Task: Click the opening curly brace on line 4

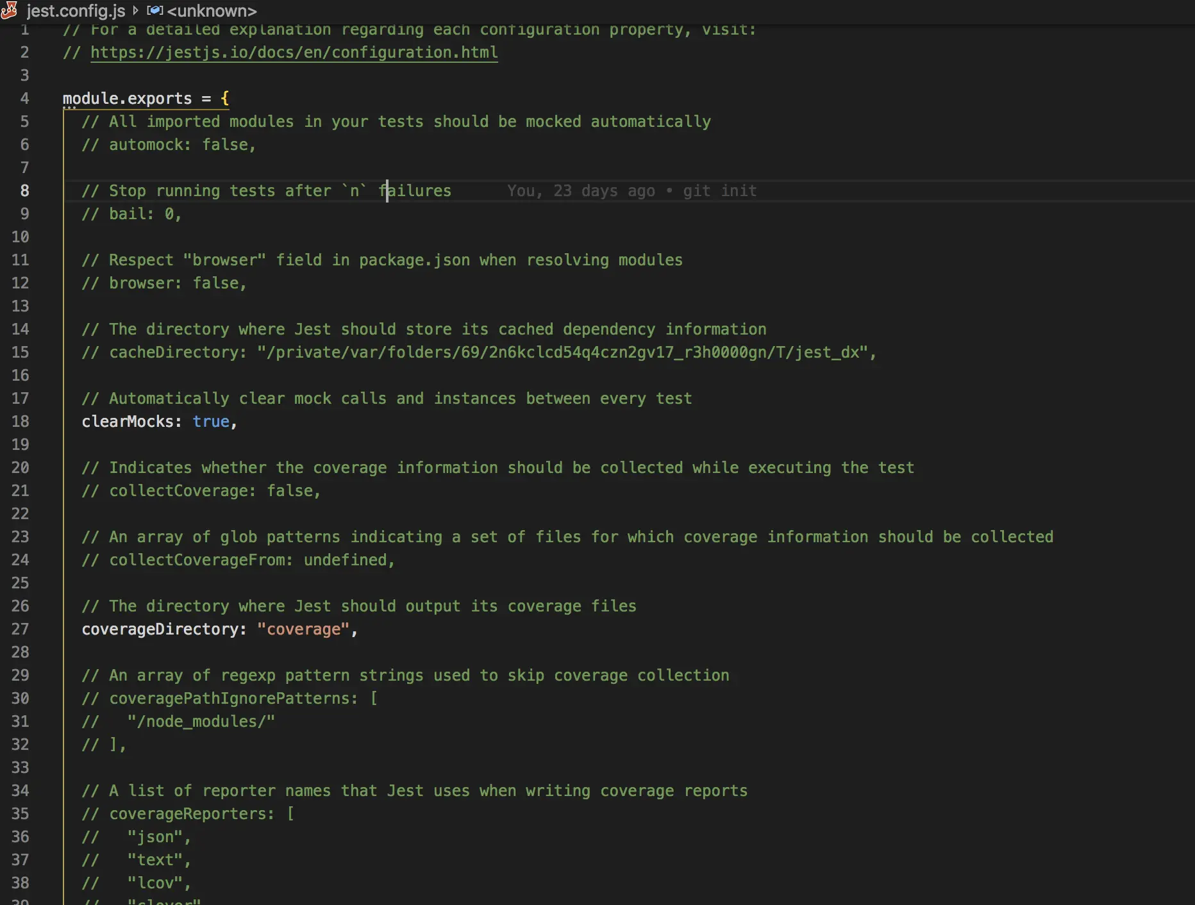Action: click(225, 99)
